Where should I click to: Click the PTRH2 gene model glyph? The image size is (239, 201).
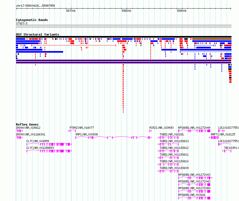pos(72,131)
